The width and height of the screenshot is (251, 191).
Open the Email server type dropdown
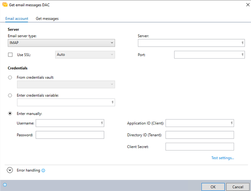click(x=61, y=43)
